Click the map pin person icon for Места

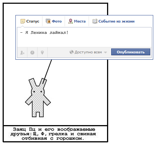71,21
